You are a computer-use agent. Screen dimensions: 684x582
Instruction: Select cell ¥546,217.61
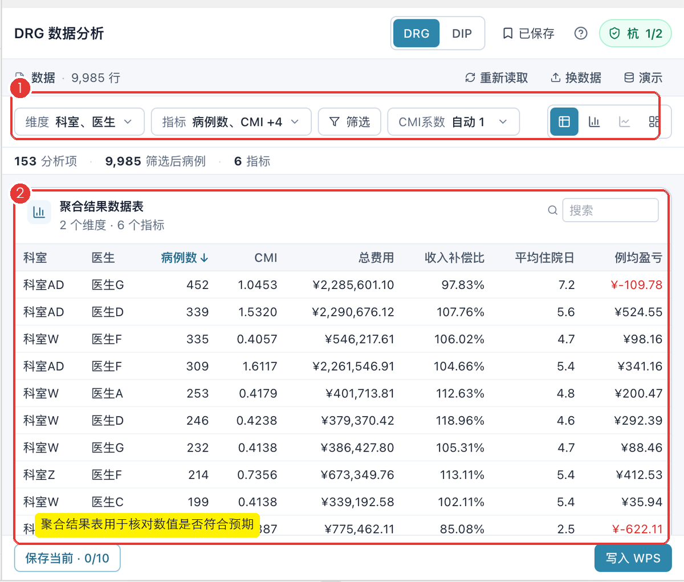(360, 339)
